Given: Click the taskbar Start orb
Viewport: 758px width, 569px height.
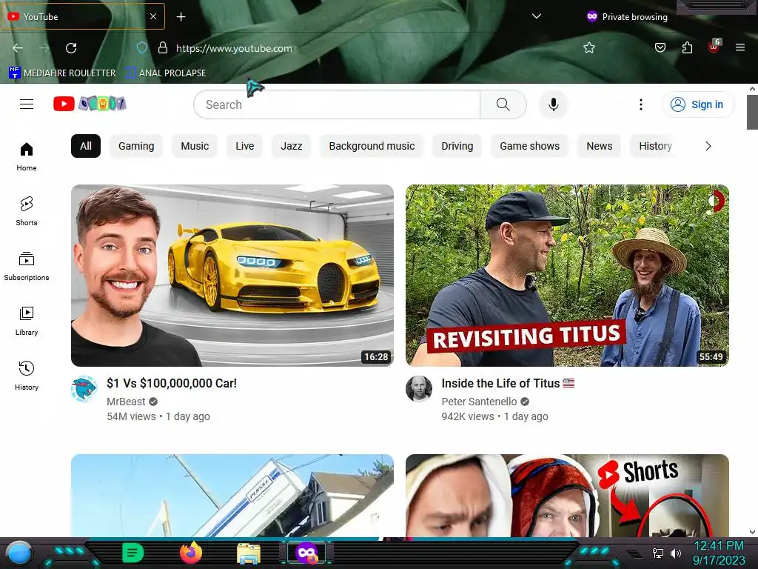Looking at the screenshot, I should pos(19,553).
